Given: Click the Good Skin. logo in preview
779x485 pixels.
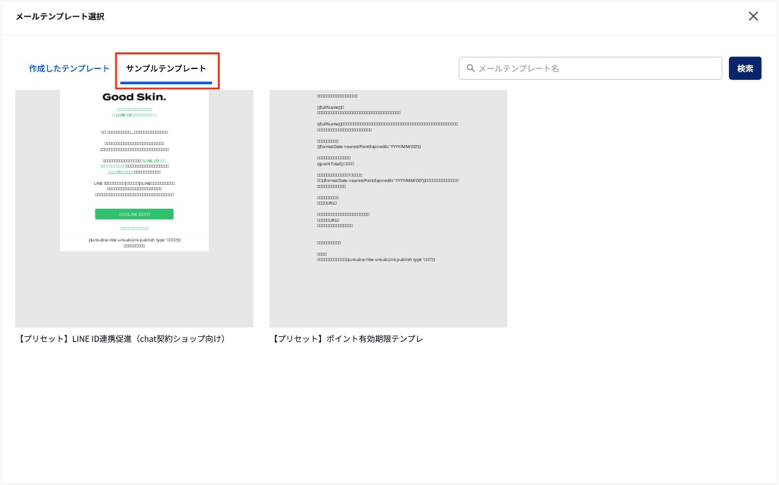Looking at the screenshot, I should 134,98.
